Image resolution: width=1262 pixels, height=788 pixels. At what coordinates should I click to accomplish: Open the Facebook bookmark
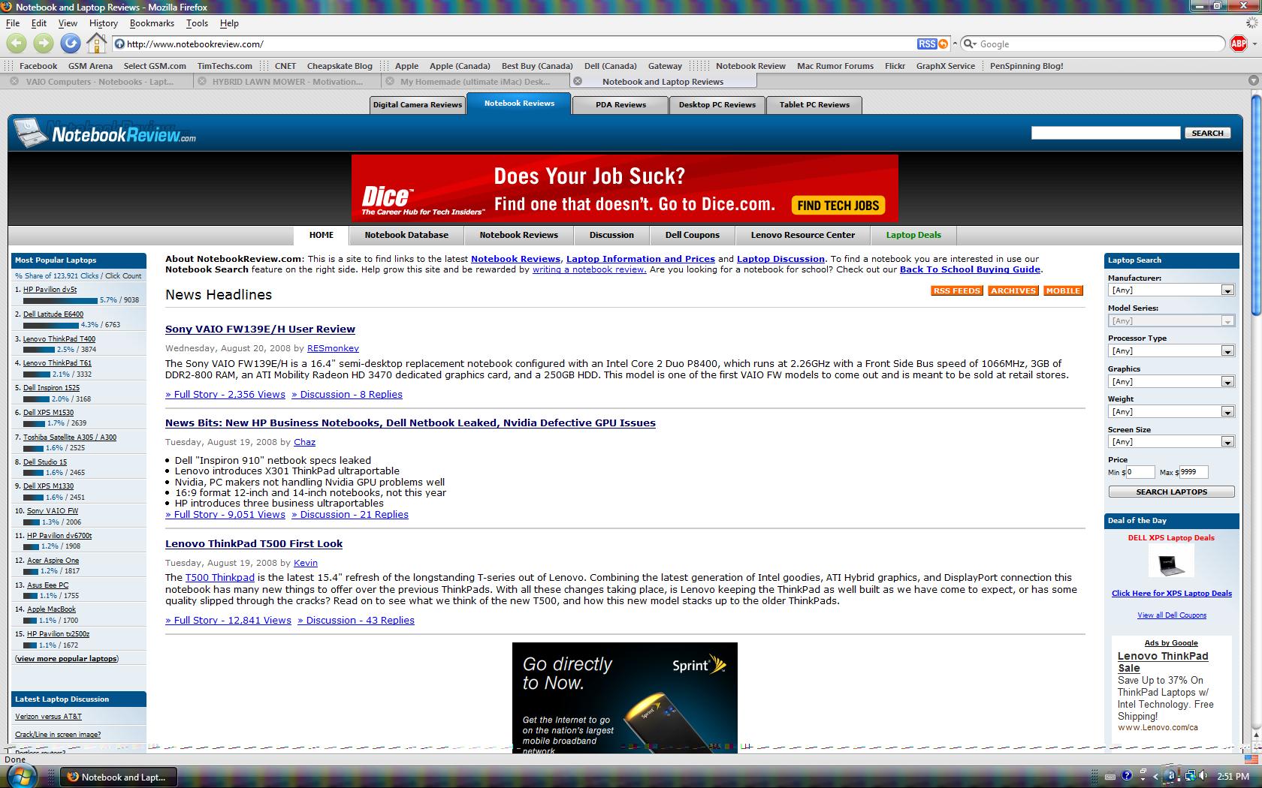[38, 66]
